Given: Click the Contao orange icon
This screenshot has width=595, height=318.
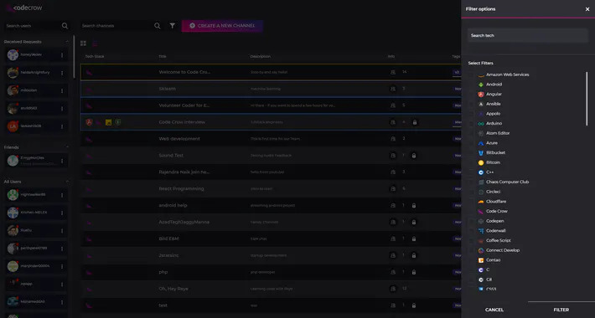Looking at the screenshot, I should click(481, 260).
